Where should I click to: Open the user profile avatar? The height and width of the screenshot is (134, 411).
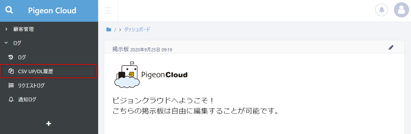pos(401,10)
